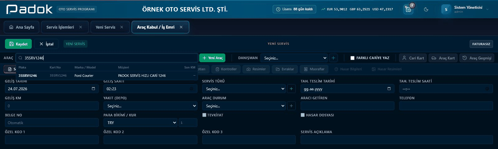Click the plus button next to ARAÇ DURUM
The width and height of the screenshot is (498, 149).
(x=291, y=106)
